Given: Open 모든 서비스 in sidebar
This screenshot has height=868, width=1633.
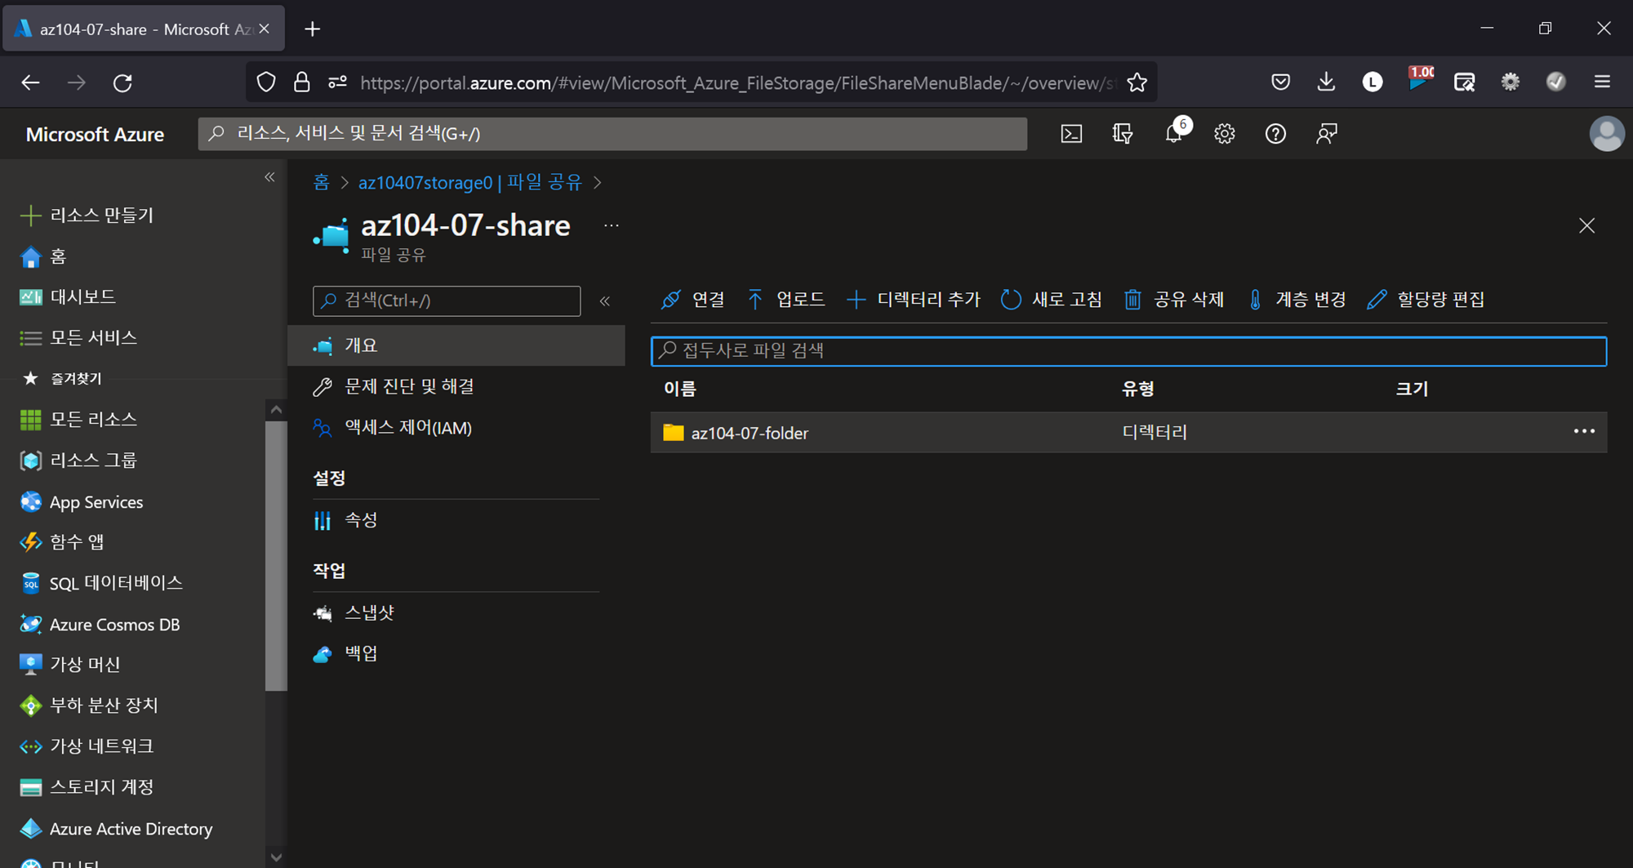Looking at the screenshot, I should point(78,338).
